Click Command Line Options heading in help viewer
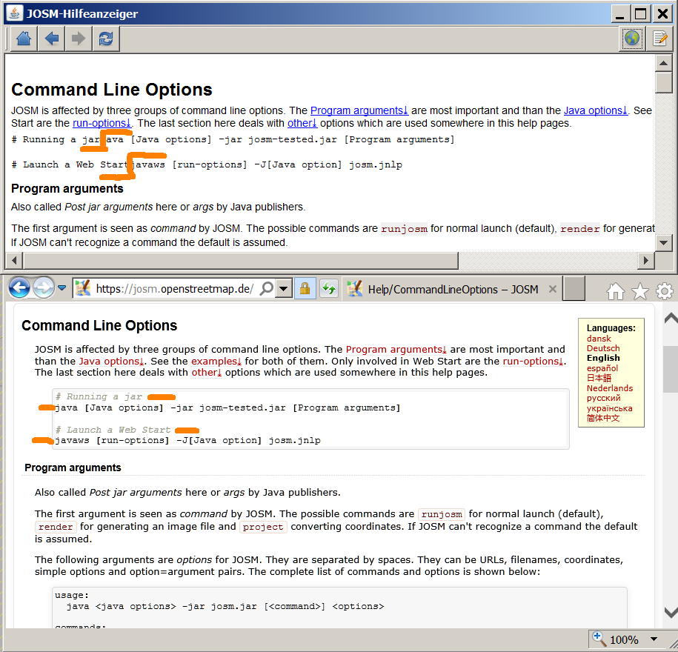 (112, 90)
